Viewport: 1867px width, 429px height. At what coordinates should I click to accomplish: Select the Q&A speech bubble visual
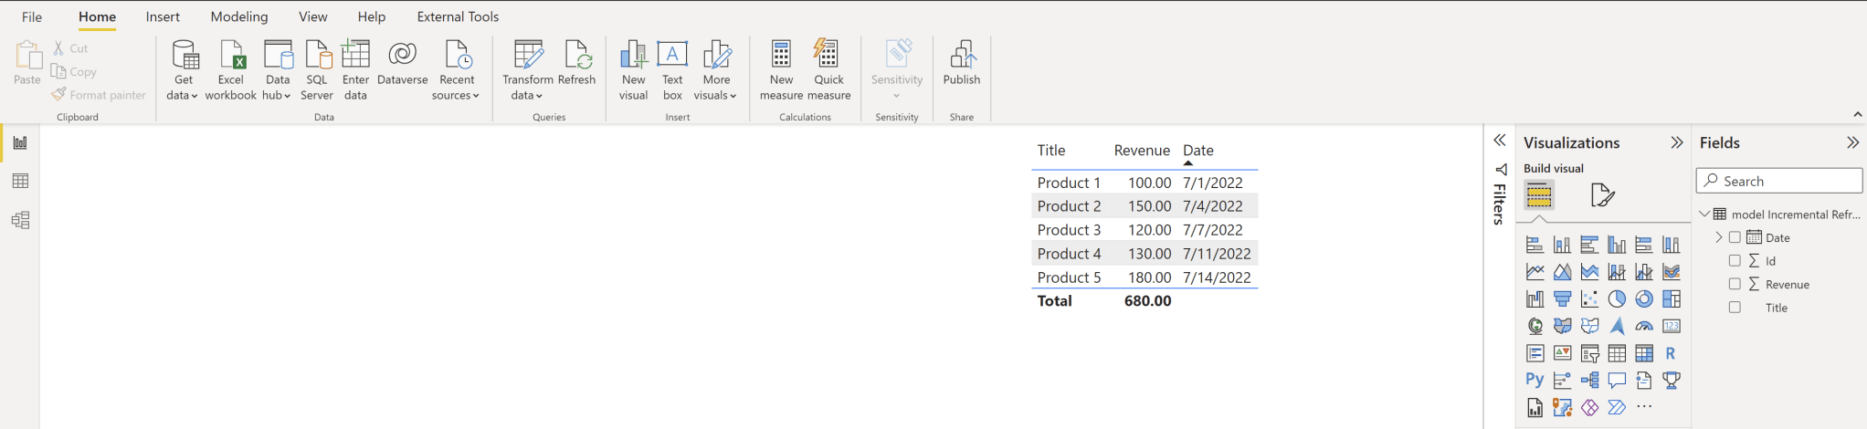(x=1617, y=380)
